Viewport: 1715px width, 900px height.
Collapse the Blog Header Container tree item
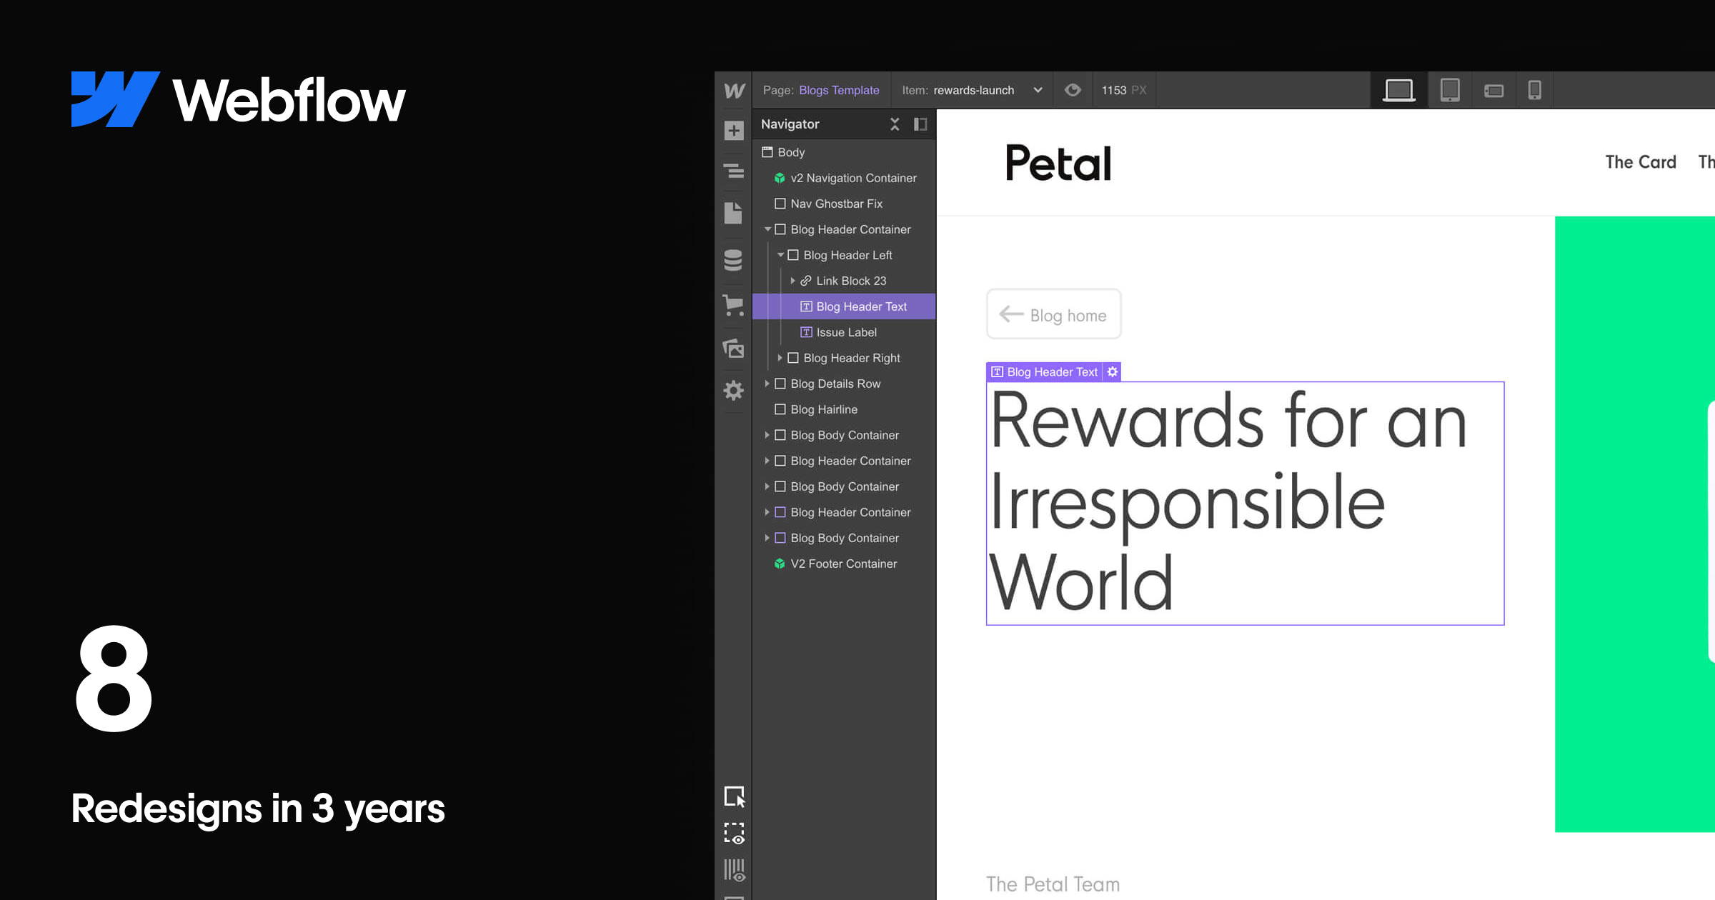coord(767,229)
